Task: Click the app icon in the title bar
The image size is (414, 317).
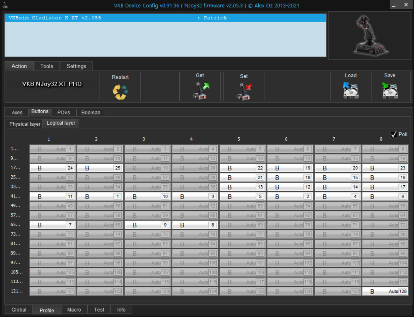Action: click(5, 5)
